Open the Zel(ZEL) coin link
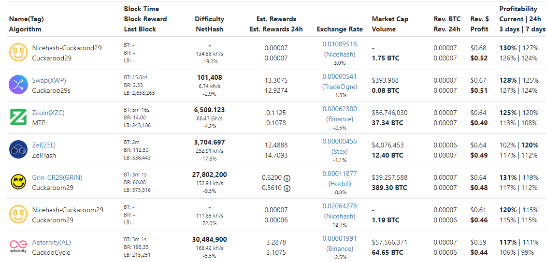Viewport: 546px width, 262px height. [44, 145]
